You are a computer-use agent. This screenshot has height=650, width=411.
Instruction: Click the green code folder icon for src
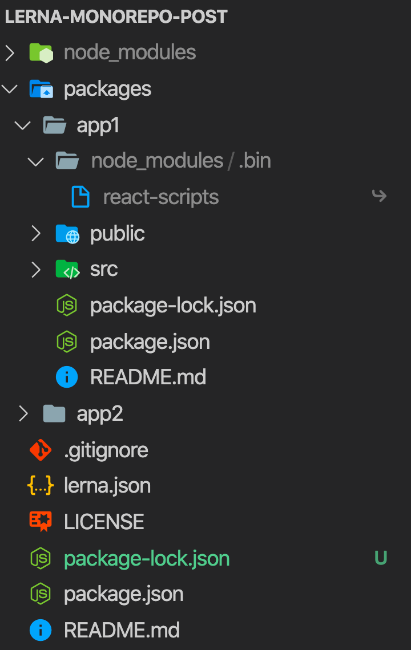(67, 270)
